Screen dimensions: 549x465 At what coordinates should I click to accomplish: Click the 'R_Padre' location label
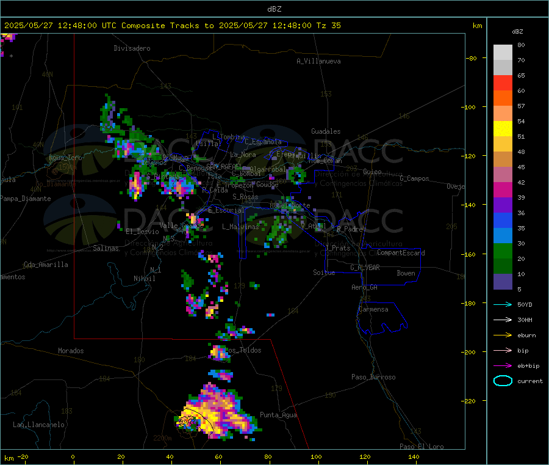coord(350,229)
